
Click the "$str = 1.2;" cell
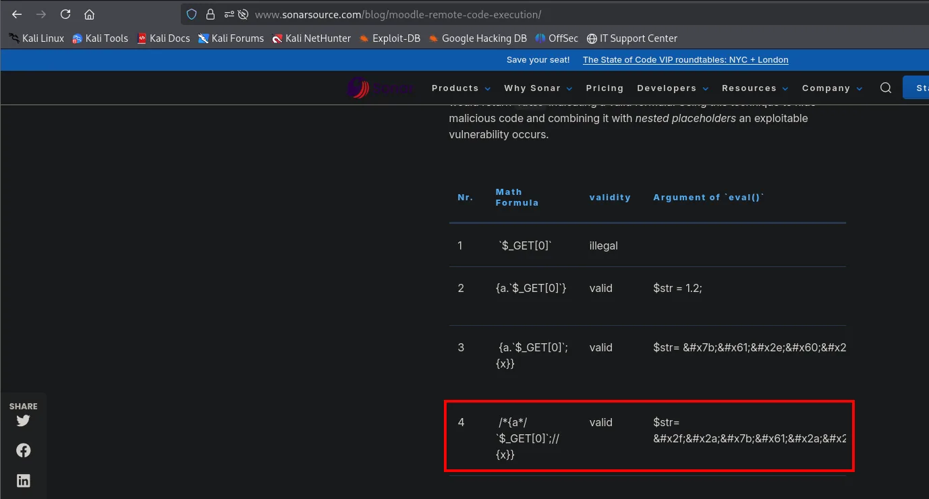click(677, 288)
